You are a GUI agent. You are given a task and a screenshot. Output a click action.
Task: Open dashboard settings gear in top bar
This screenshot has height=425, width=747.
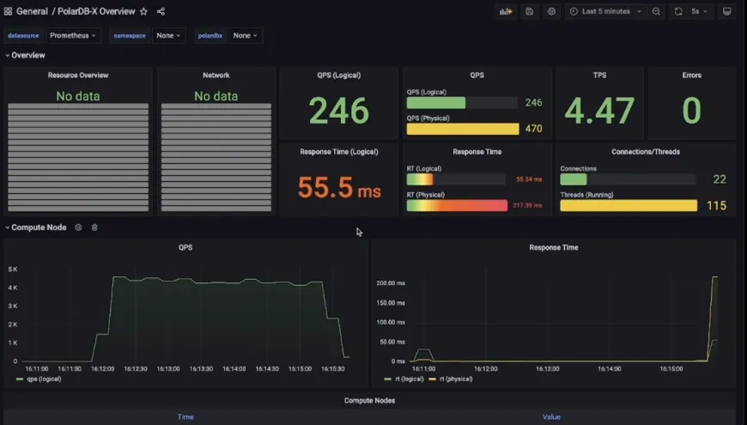coord(551,11)
